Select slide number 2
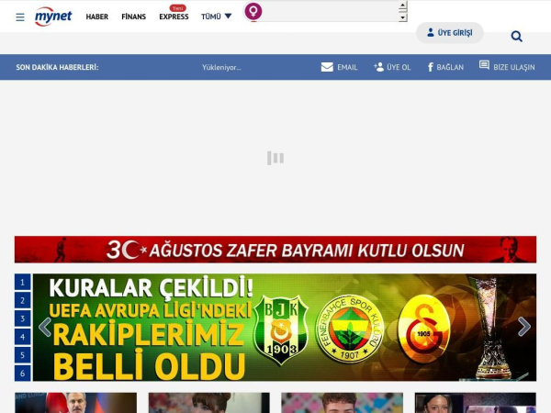Image resolution: width=551 pixels, height=413 pixels. 22,300
